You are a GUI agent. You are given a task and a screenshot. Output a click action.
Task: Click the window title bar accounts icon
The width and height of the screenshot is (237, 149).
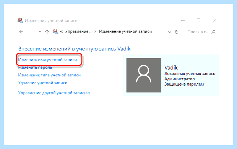20,20
